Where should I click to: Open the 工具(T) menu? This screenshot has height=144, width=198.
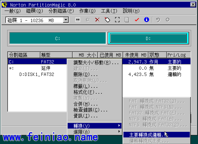click(109, 11)
